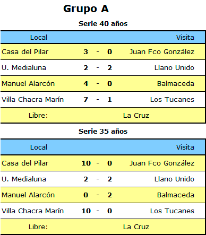Click Libre label in Serie 35 table
The width and height of the screenshot is (206, 235).
click(38, 227)
